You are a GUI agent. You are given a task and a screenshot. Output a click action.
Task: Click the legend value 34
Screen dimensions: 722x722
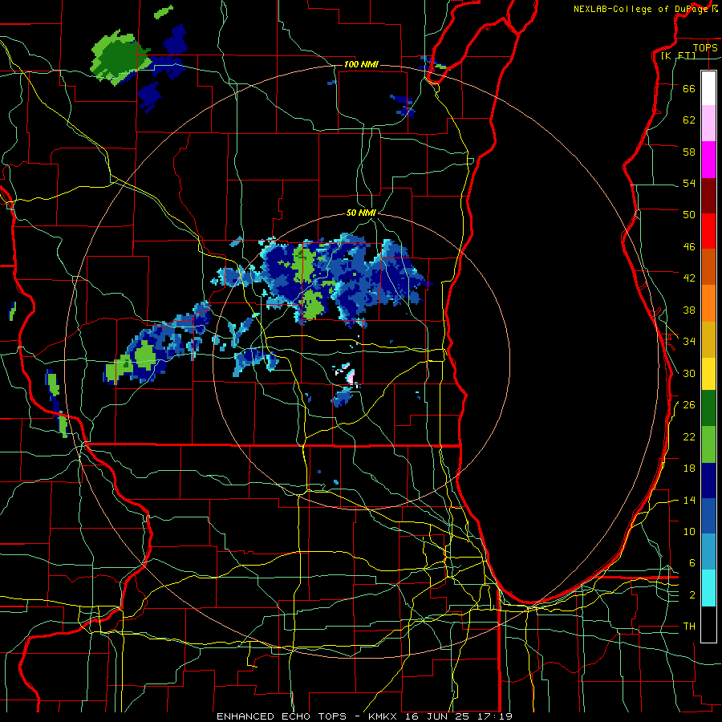[689, 341]
